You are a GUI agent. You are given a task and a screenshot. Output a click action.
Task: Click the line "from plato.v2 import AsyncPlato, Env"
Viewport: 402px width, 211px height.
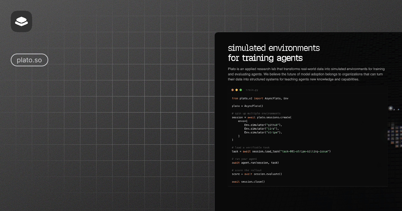(x=260, y=98)
